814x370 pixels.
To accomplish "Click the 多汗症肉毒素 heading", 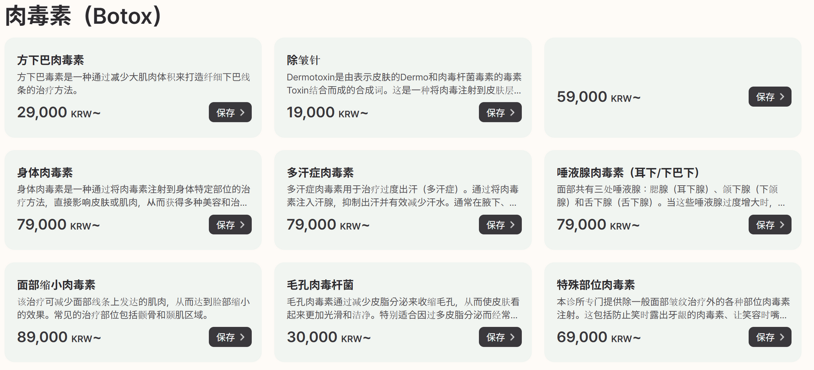I will click(320, 173).
